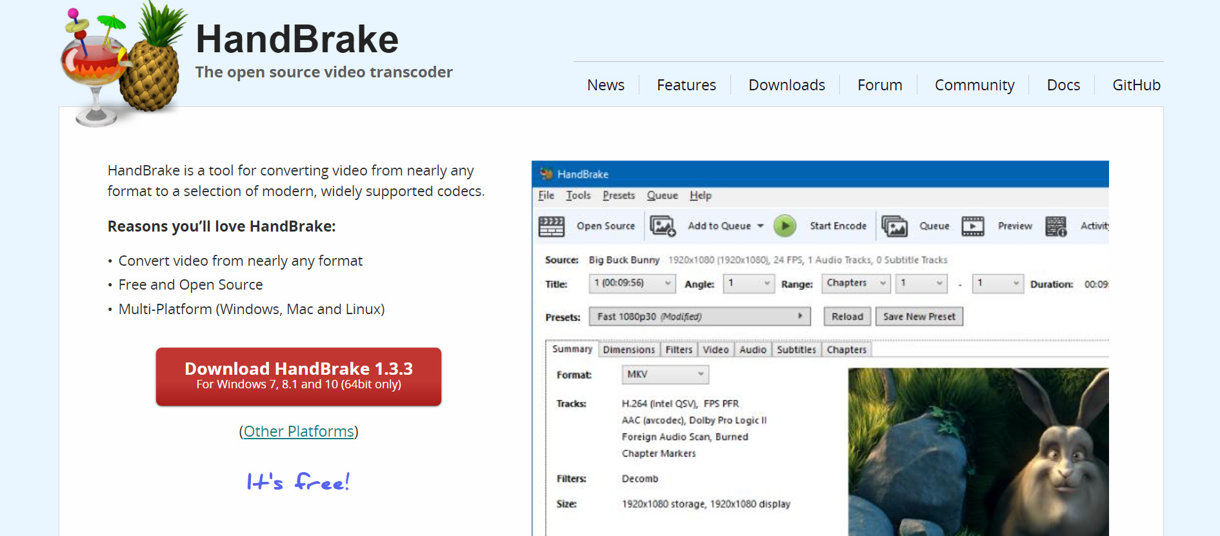Switch to the Filters tab

coord(679,350)
